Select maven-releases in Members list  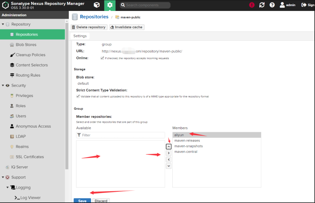point(217,140)
